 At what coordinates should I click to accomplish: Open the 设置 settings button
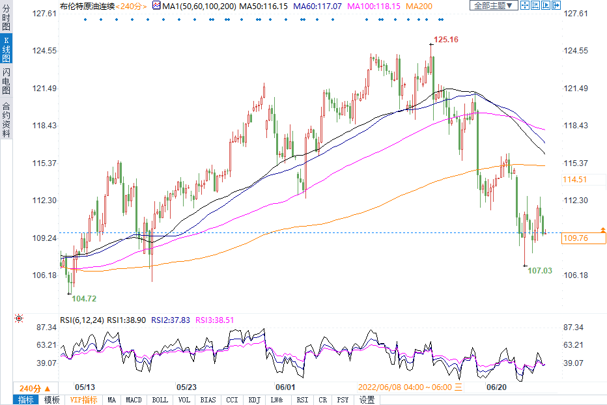point(367,400)
